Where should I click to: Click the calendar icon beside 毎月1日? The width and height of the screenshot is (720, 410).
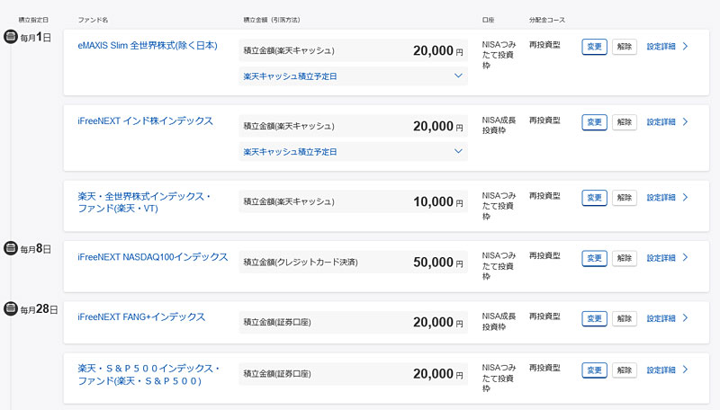click(x=10, y=37)
